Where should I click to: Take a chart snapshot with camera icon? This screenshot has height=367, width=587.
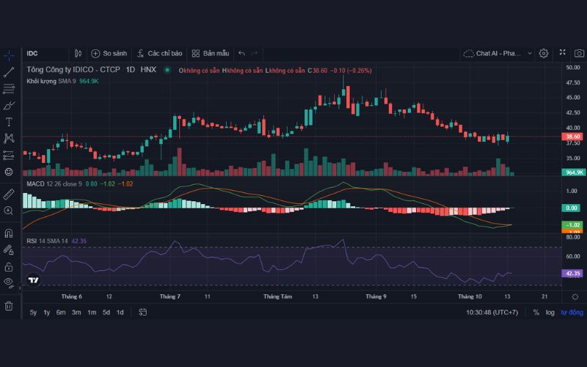click(580, 53)
